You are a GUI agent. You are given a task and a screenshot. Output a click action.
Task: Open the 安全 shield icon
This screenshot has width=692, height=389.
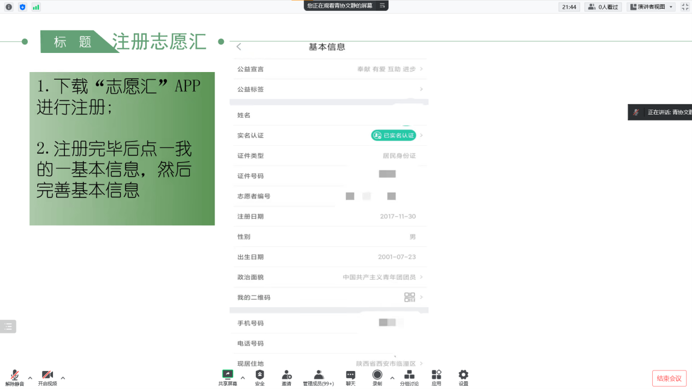point(260,375)
